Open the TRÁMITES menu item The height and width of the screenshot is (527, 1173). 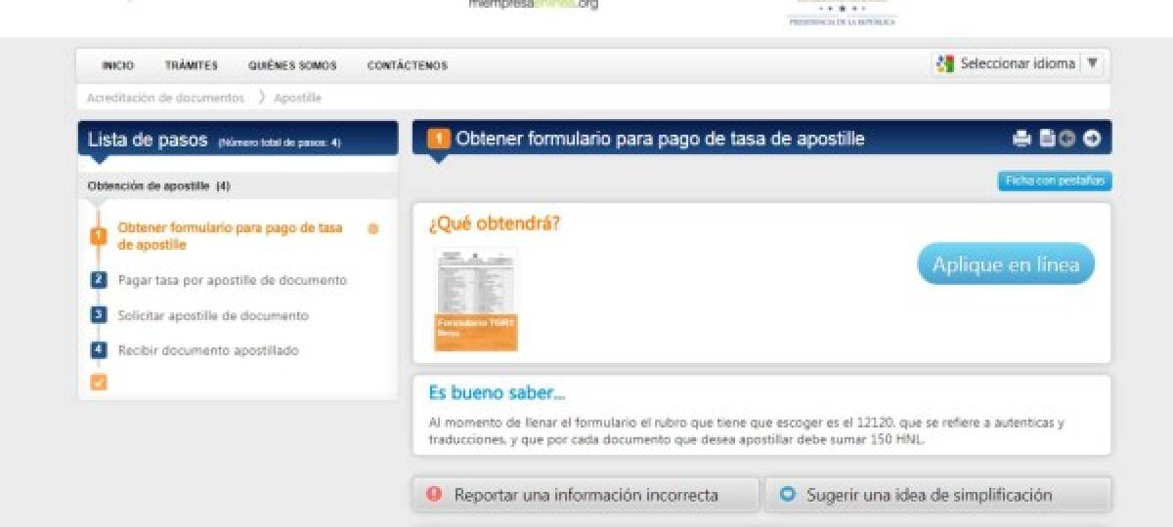coord(192,66)
